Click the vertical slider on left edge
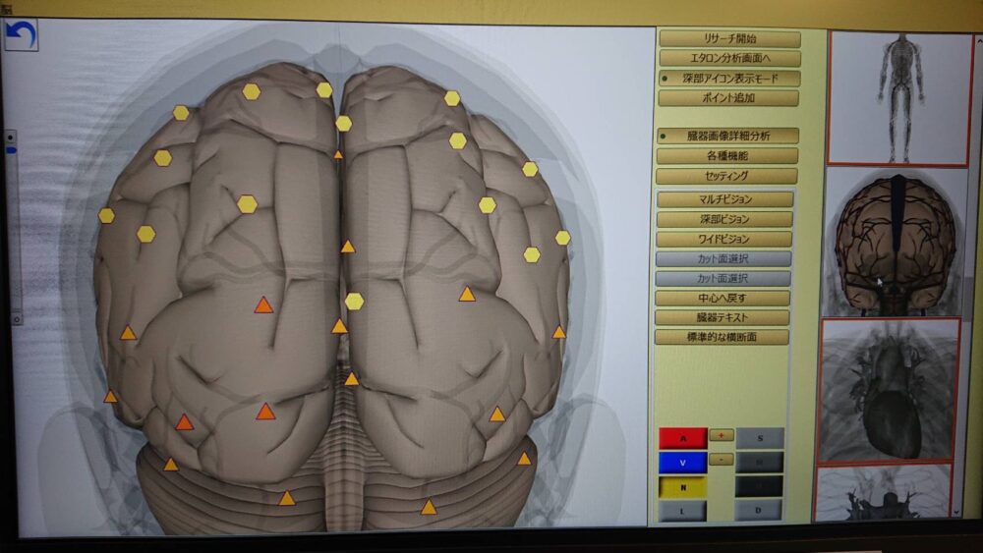This screenshot has width=983, height=553. [x=13, y=226]
